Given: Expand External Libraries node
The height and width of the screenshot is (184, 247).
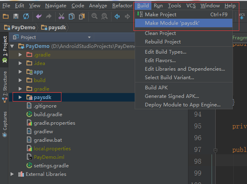Looking at the screenshot, I should [12, 174].
